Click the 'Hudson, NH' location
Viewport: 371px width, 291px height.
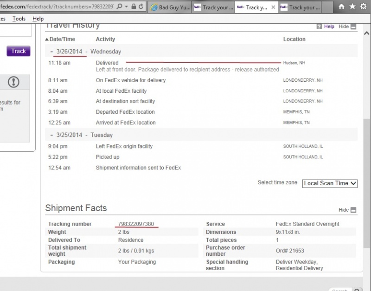[x=294, y=63]
